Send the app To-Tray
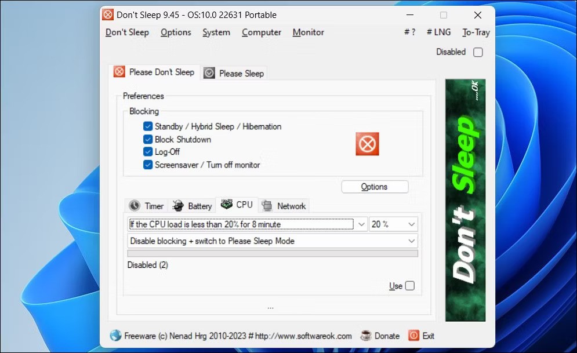Screen dimensions: 577x353 pyautogui.click(x=476, y=32)
